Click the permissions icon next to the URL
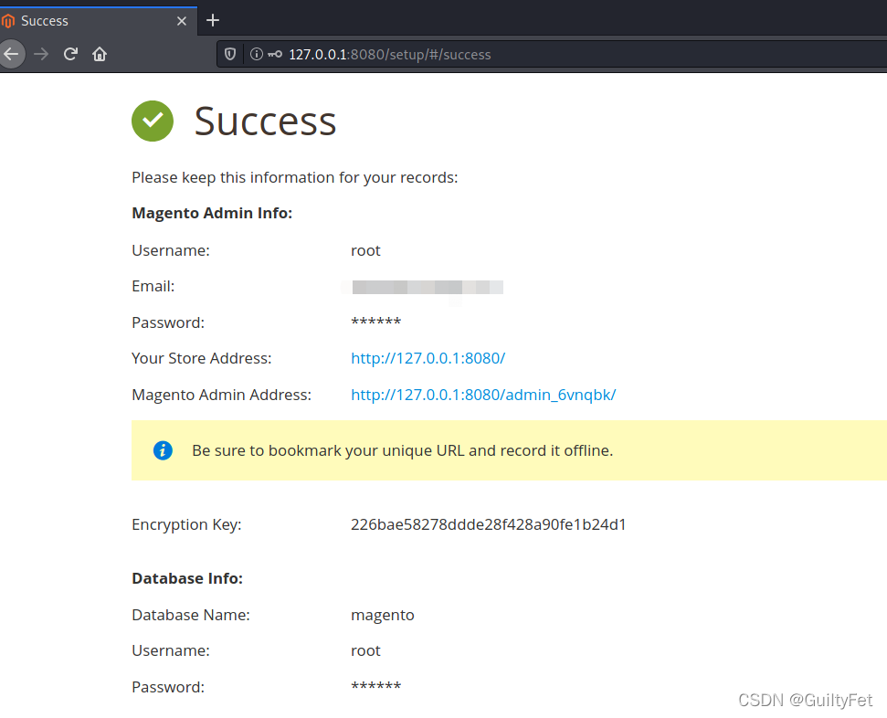Viewport: 887px width, 718px height. 273,54
